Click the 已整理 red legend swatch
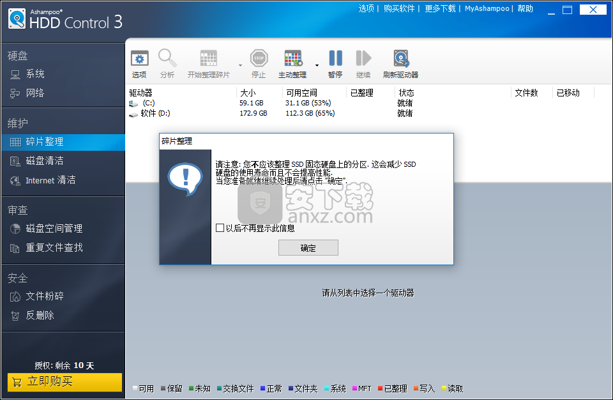This screenshot has width=613, height=400. 380,388
